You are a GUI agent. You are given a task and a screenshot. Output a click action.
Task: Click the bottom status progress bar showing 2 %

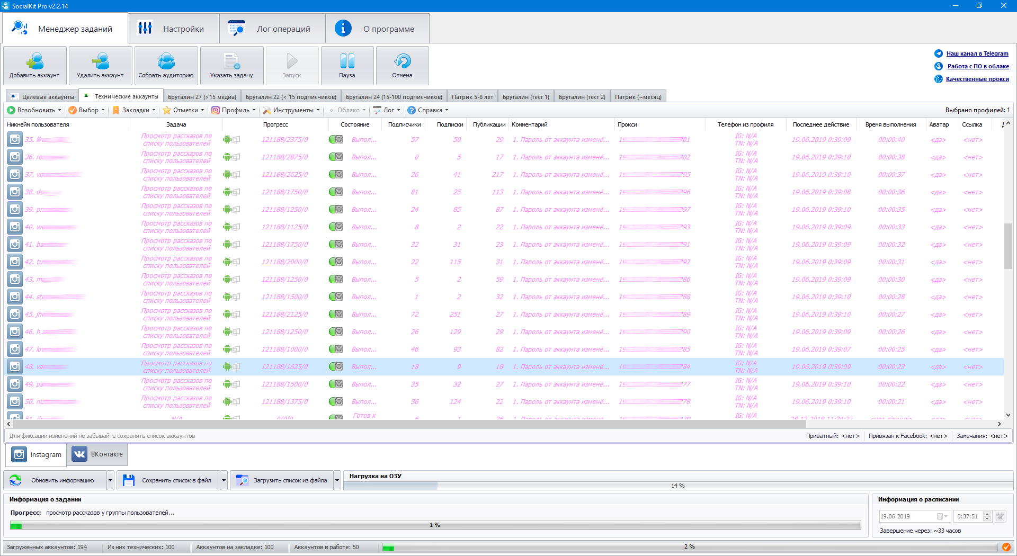[690, 547]
